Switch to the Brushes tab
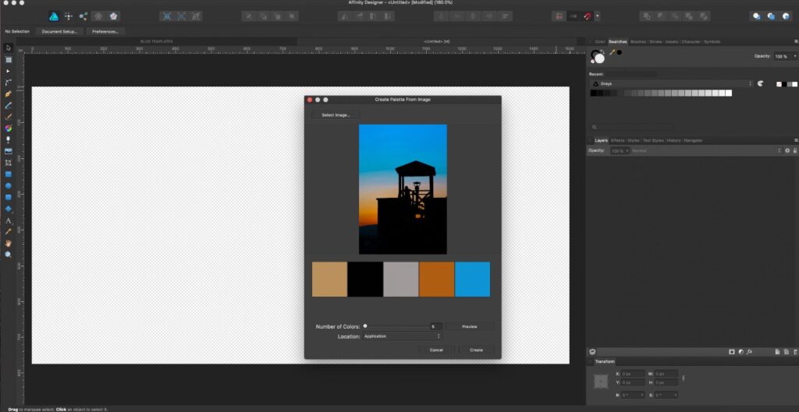This screenshot has height=412, width=799. pos(638,42)
